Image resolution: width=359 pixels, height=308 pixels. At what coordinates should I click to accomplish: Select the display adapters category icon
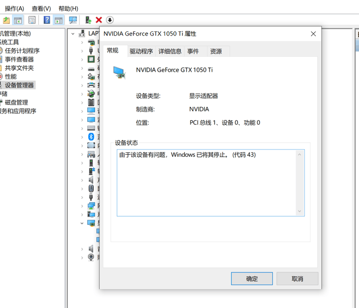pyautogui.click(x=91, y=223)
